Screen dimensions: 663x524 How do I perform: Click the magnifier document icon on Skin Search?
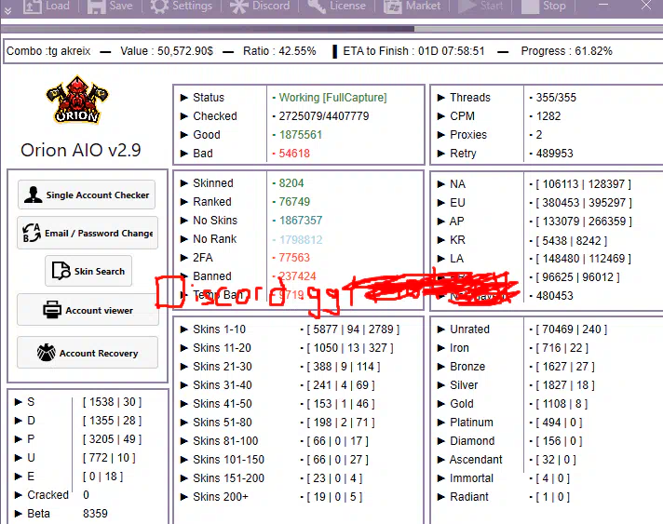click(x=61, y=271)
